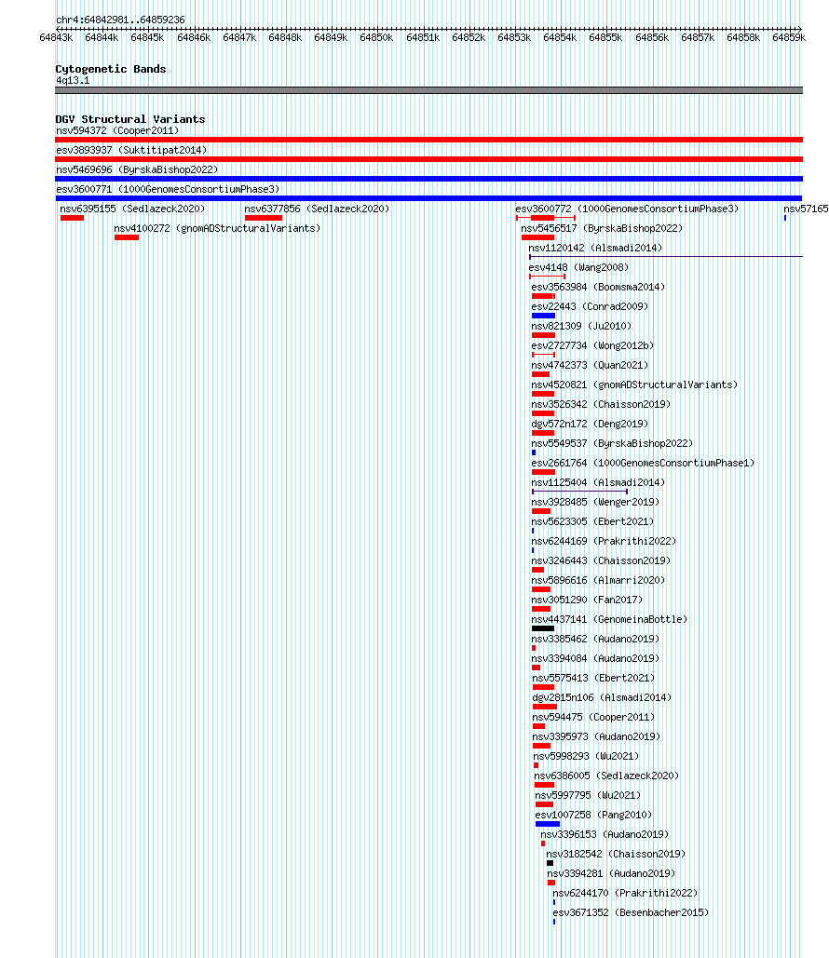Select nsv821309 (Ju2010) variant
Viewport: 829px width, 958px height.
point(581,326)
